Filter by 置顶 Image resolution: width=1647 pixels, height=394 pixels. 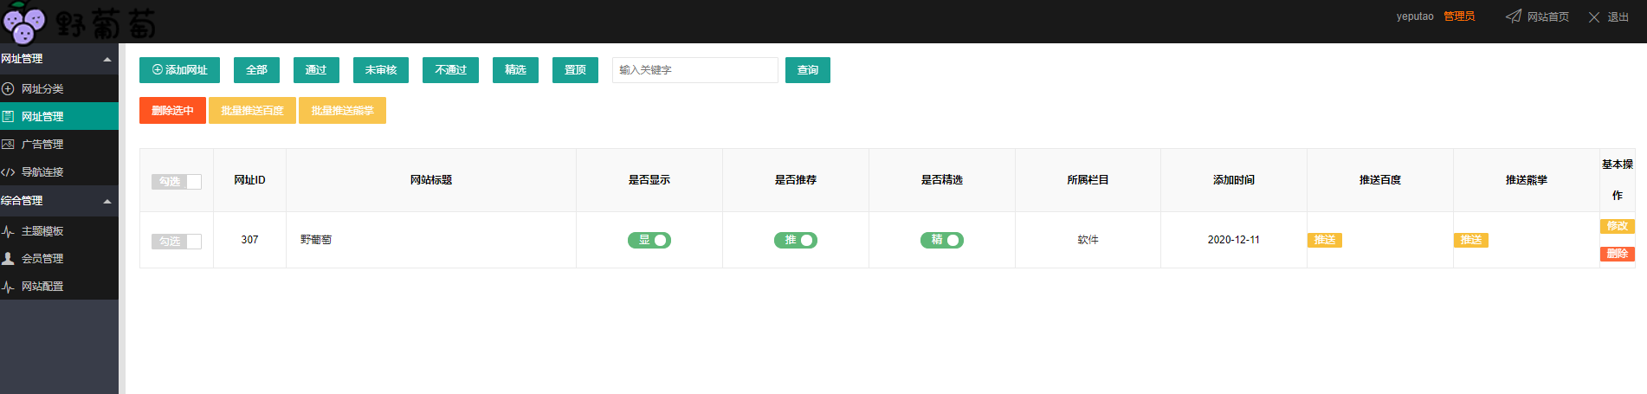point(575,70)
